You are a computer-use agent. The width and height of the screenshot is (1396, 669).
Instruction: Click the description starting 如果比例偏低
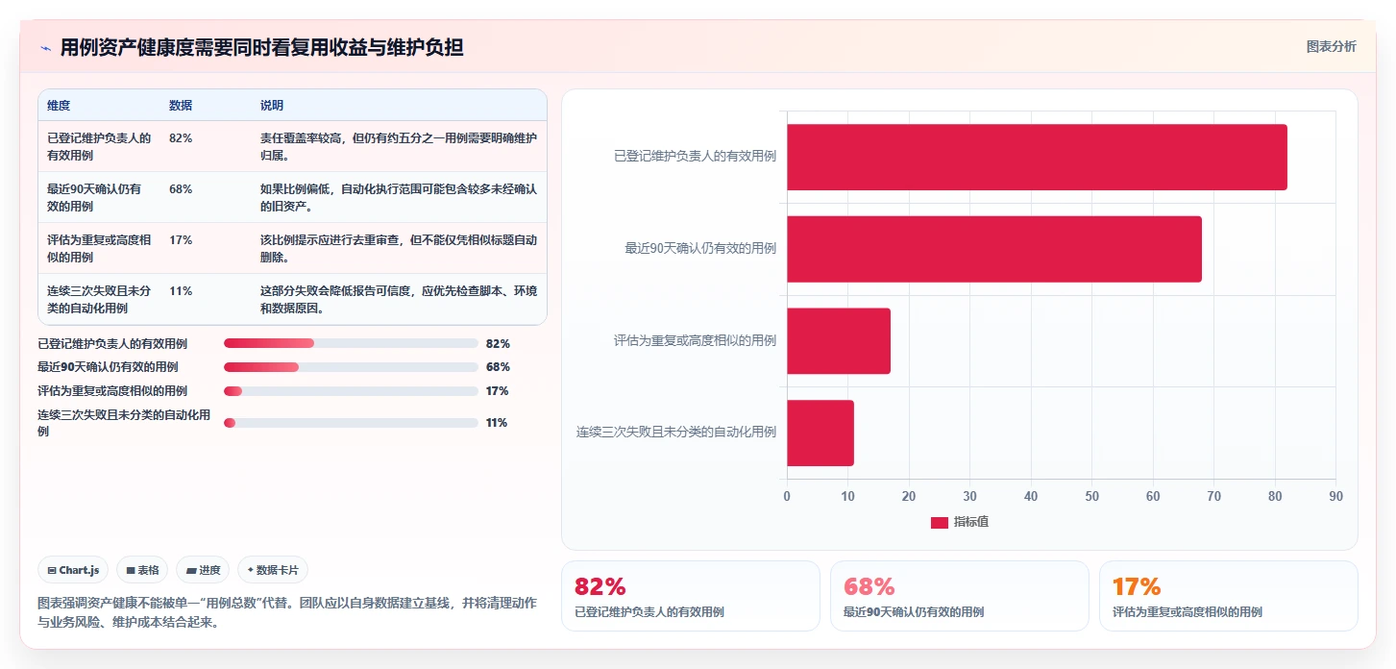(399, 197)
